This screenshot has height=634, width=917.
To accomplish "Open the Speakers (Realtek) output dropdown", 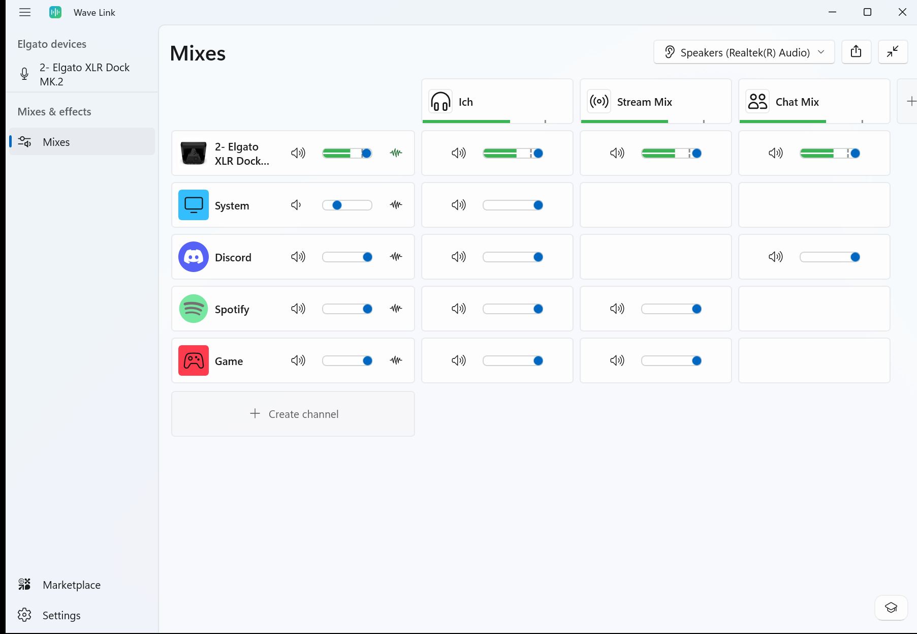I will coord(744,52).
